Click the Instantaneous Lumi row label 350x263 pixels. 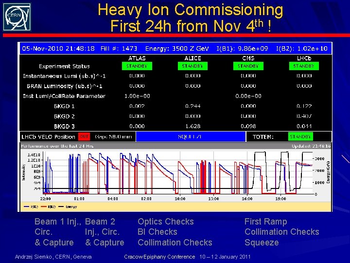(64, 76)
